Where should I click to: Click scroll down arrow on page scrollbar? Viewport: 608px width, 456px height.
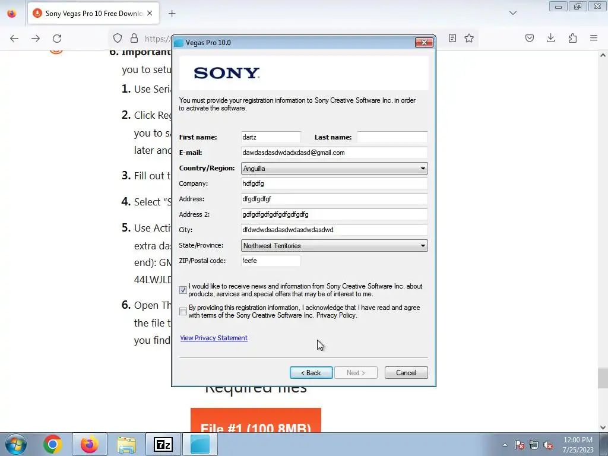click(603, 427)
